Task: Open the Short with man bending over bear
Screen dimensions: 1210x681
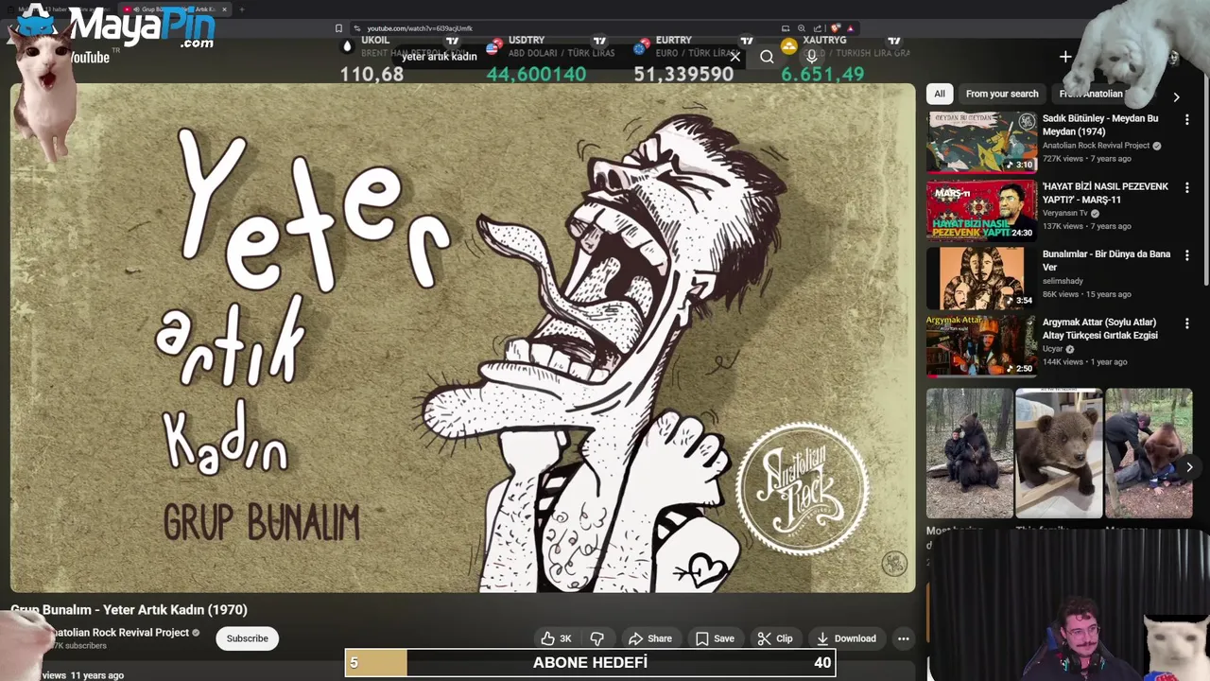Action: click(1149, 453)
